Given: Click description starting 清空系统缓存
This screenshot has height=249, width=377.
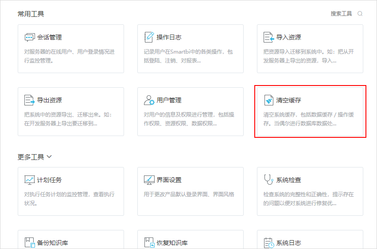Looking at the screenshot, I should point(308,119).
